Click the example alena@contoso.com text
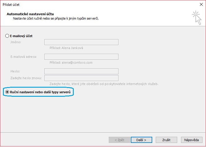The height and width of the screenshot is (147, 206). 69,63
